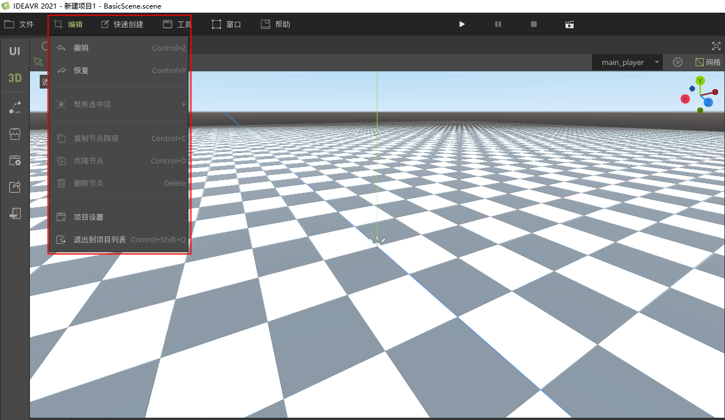725x420 pixels.
Task: Open the 窗口 menu
Action: tap(226, 24)
